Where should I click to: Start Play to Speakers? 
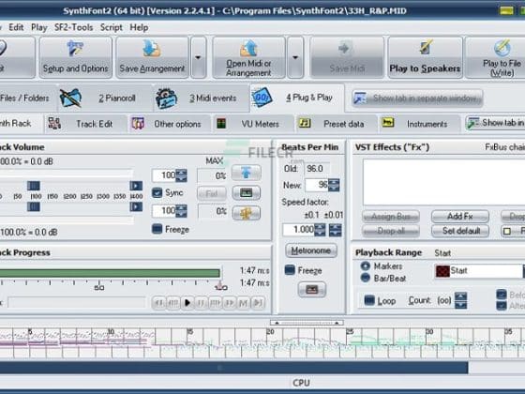click(x=426, y=57)
